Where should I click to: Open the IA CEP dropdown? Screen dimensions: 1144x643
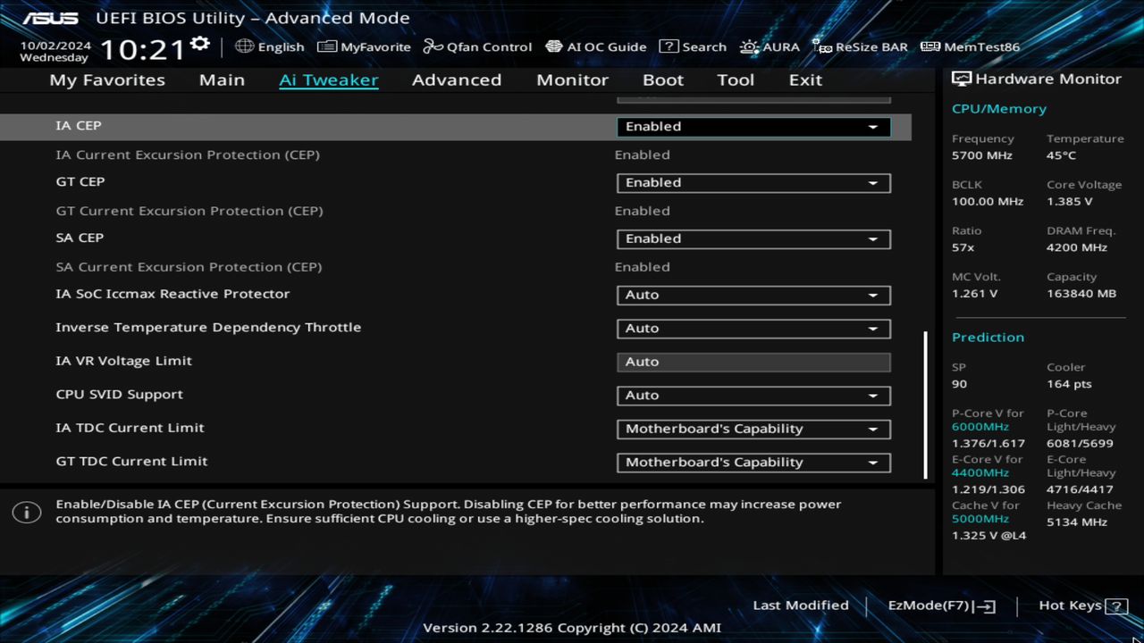(x=753, y=126)
